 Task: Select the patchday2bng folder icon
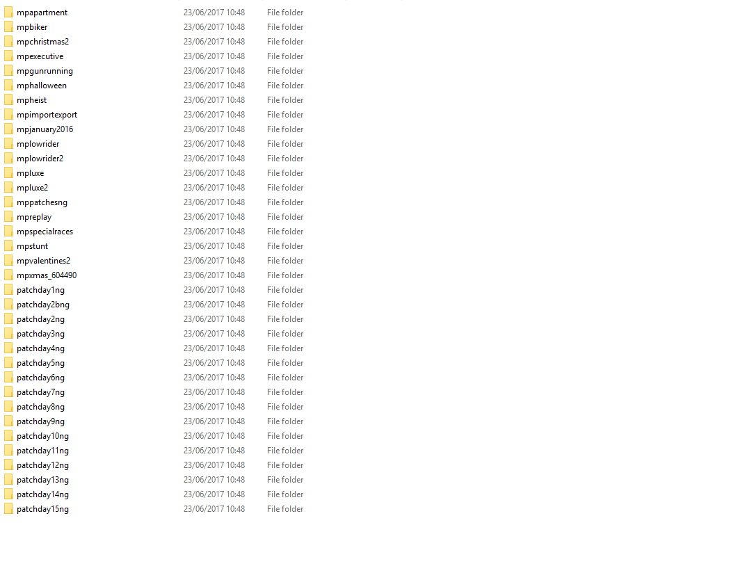(8, 305)
